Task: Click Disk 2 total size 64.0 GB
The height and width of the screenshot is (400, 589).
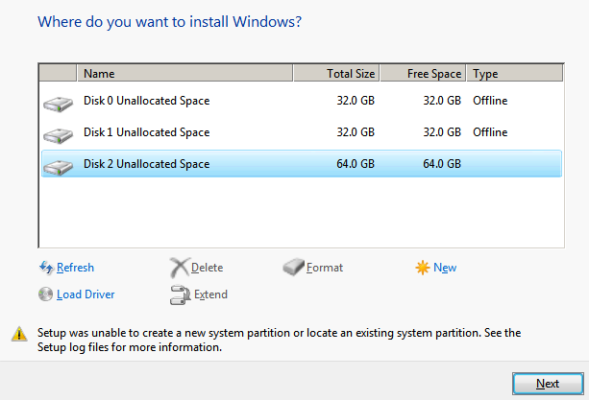Action: pyautogui.click(x=356, y=164)
